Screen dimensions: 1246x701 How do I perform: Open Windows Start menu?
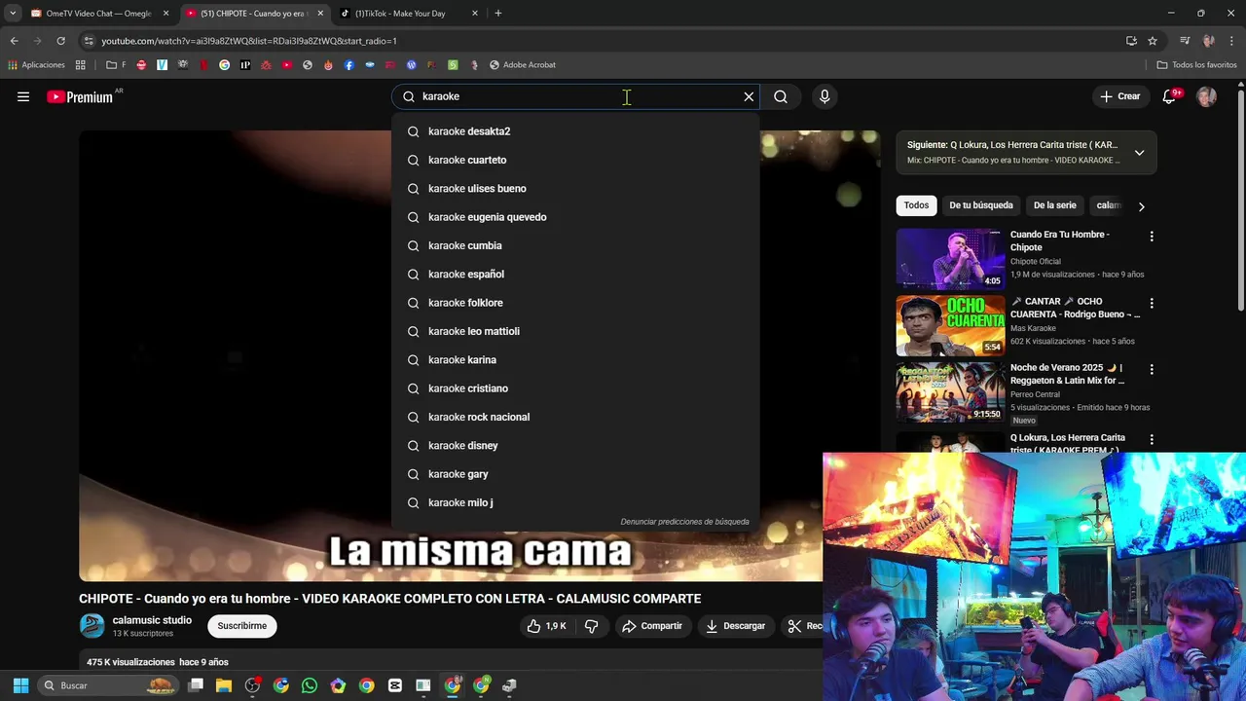20,685
